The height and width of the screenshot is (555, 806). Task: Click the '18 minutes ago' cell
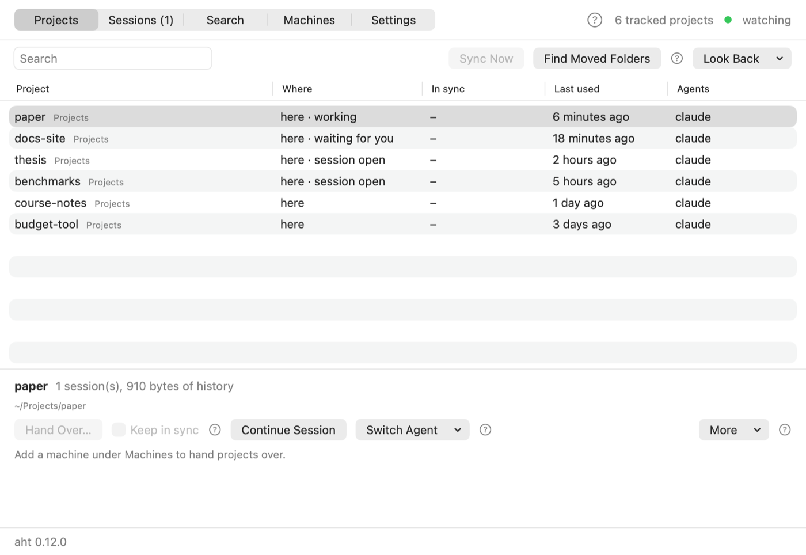point(594,138)
